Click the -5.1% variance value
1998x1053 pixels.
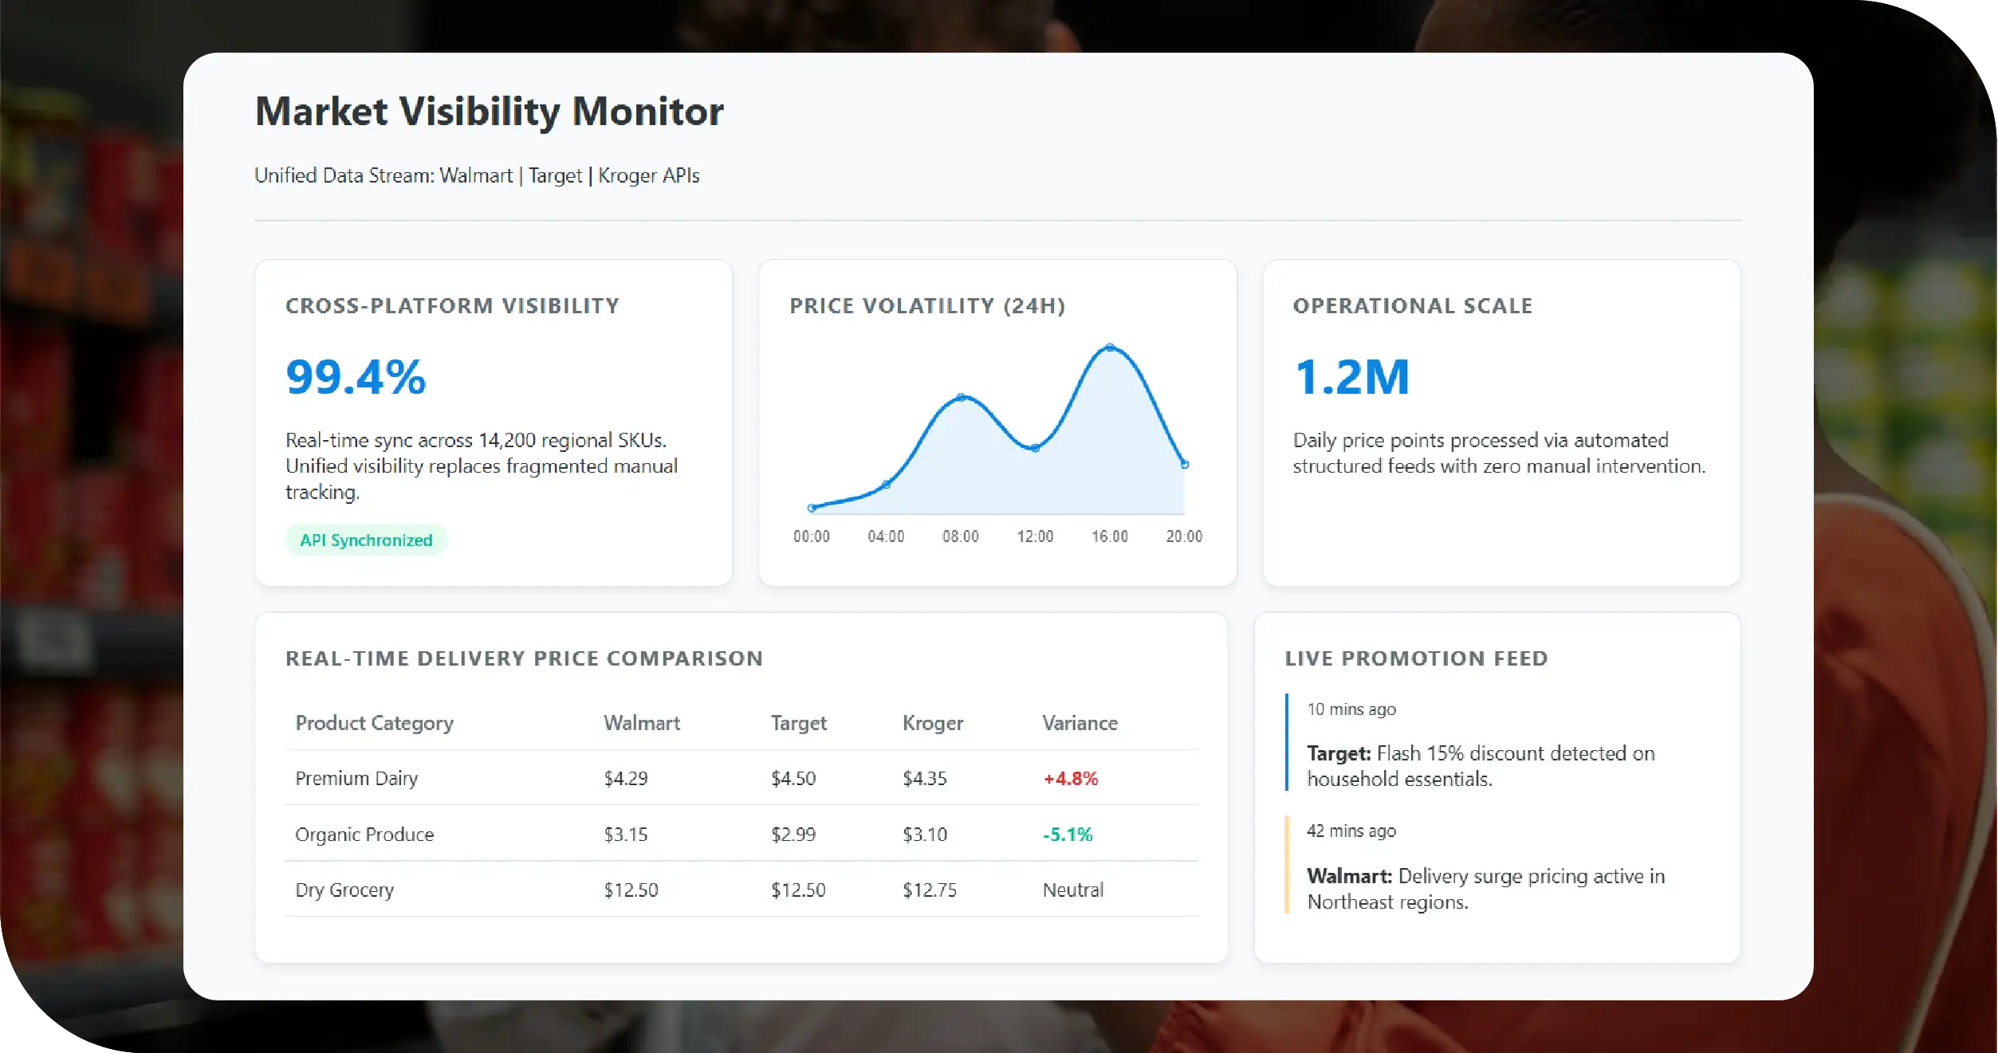[x=1068, y=835]
